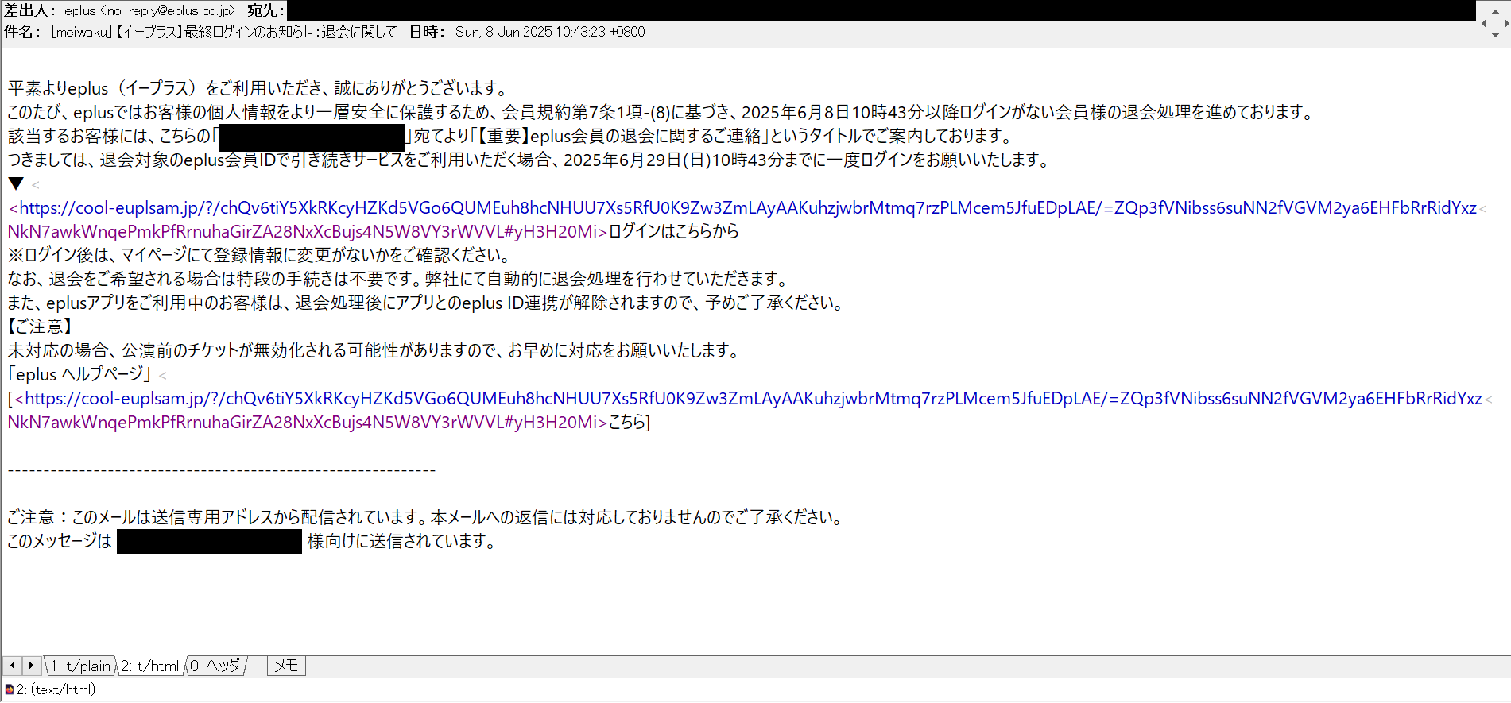Click the line starting また、eplusアプリ
This screenshot has width=1511, height=703.
pos(427,303)
